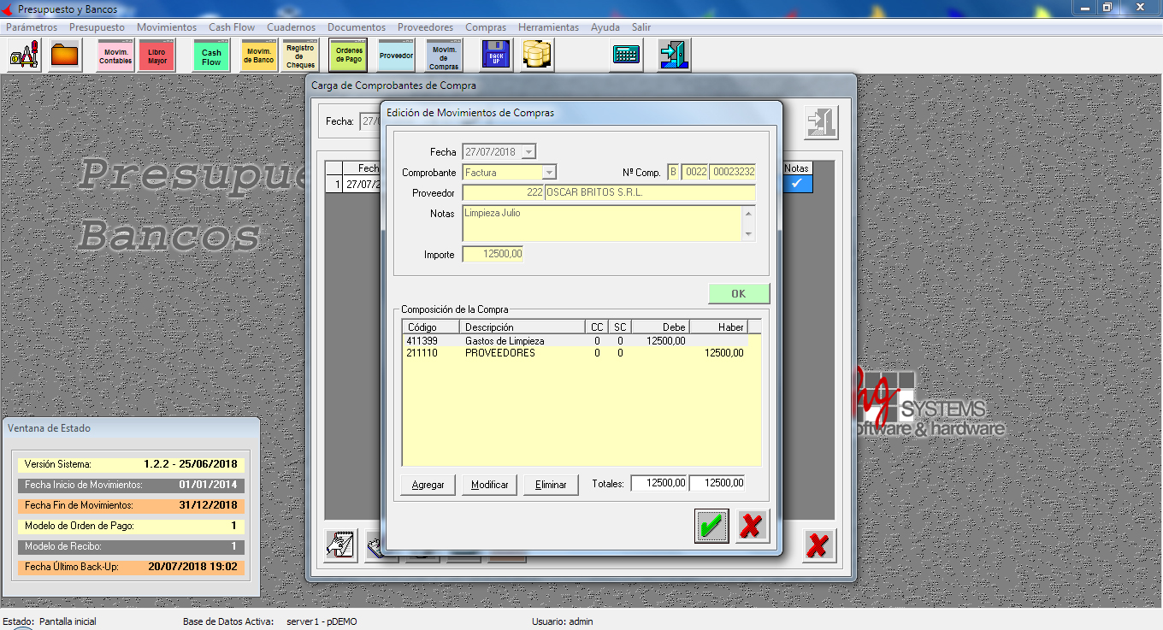Open the Compras menu

point(485,27)
